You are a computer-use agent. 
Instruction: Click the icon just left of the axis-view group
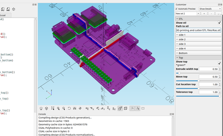(80, 109)
